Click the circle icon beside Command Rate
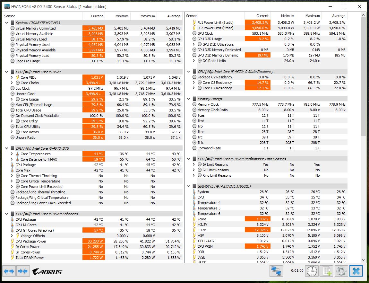This screenshot has height=283, width=369. coord(194,148)
